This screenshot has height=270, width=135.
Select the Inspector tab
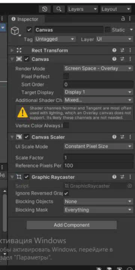[x=25, y=19]
